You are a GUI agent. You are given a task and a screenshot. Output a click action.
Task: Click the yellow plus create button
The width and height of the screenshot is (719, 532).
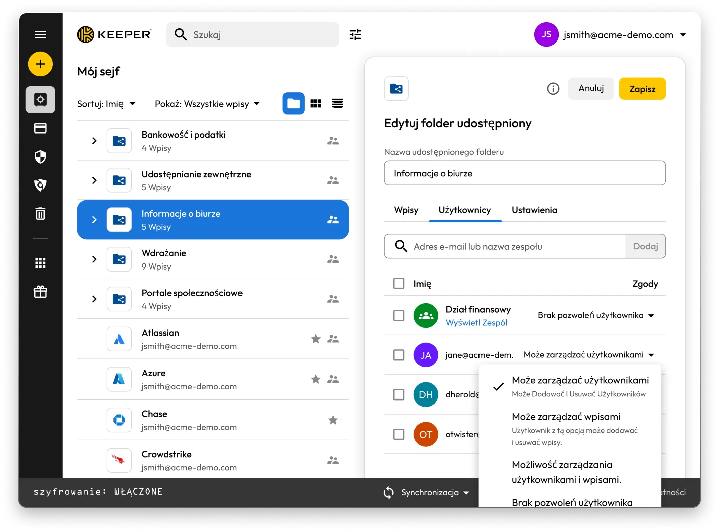pos(40,64)
